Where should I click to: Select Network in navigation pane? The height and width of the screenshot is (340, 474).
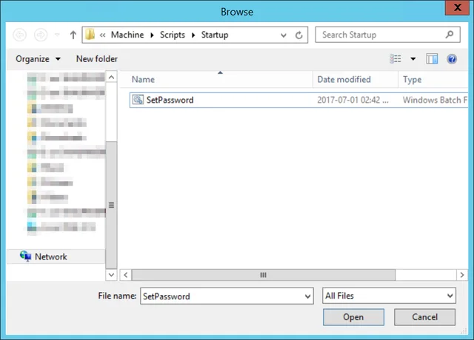(56, 256)
